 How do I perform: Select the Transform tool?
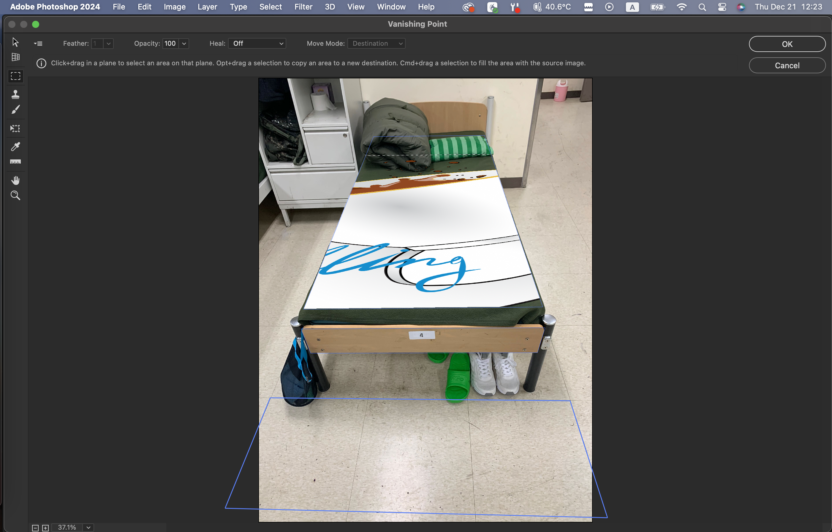pos(15,129)
